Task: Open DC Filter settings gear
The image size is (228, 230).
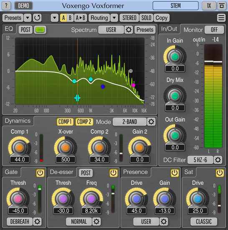Action: [x=218, y=160]
